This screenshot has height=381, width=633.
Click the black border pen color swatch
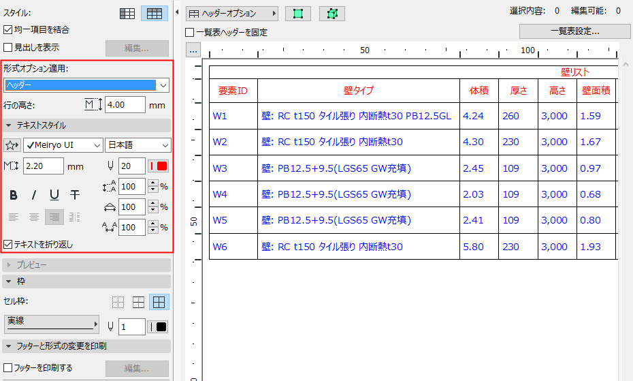tap(158, 326)
